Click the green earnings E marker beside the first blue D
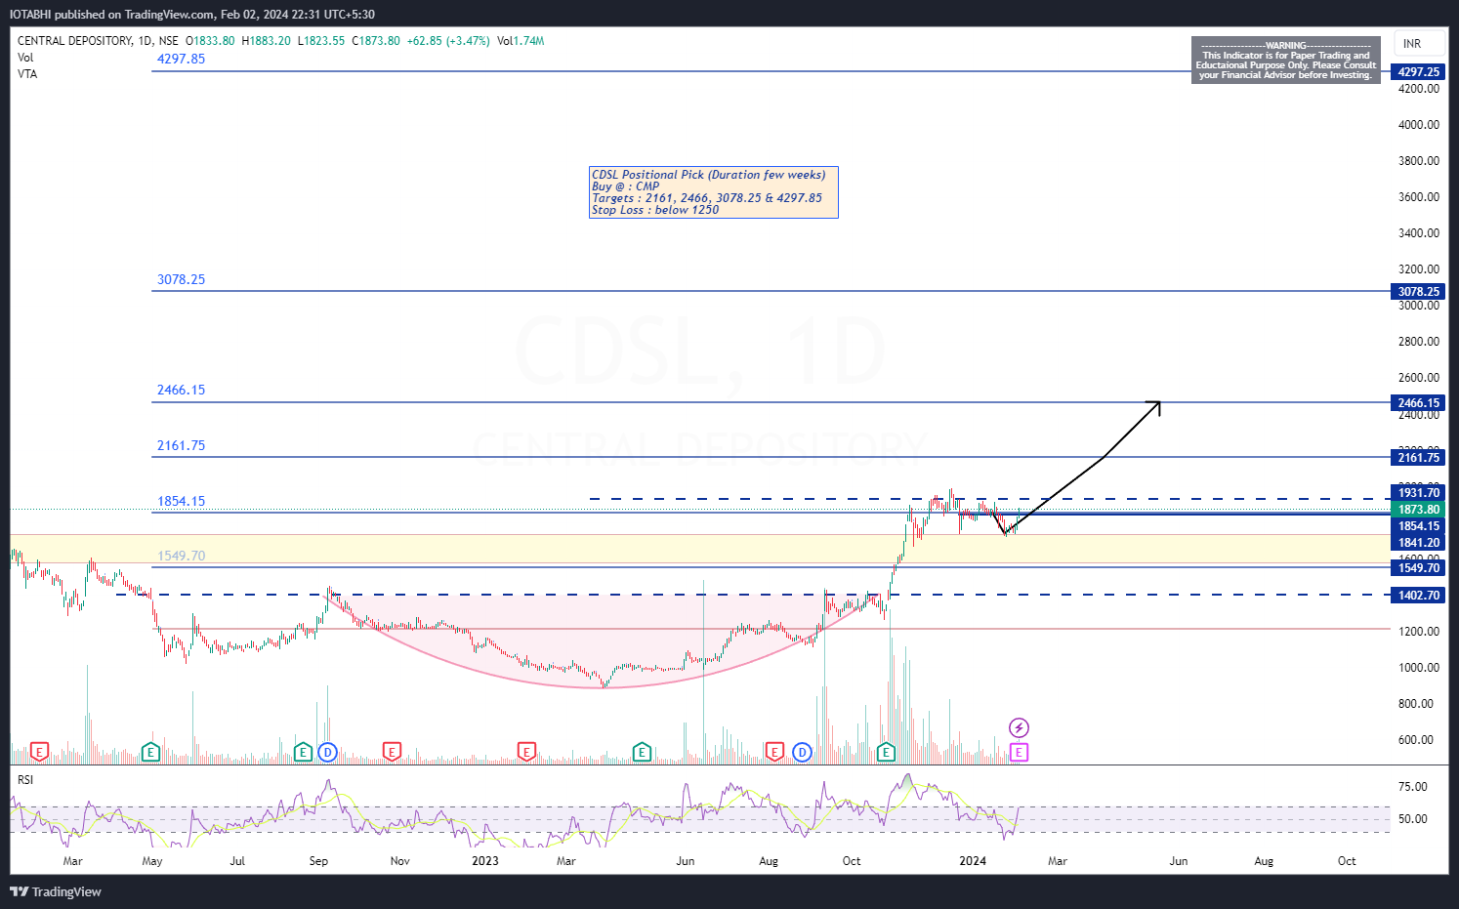The image size is (1459, 909). click(x=303, y=752)
